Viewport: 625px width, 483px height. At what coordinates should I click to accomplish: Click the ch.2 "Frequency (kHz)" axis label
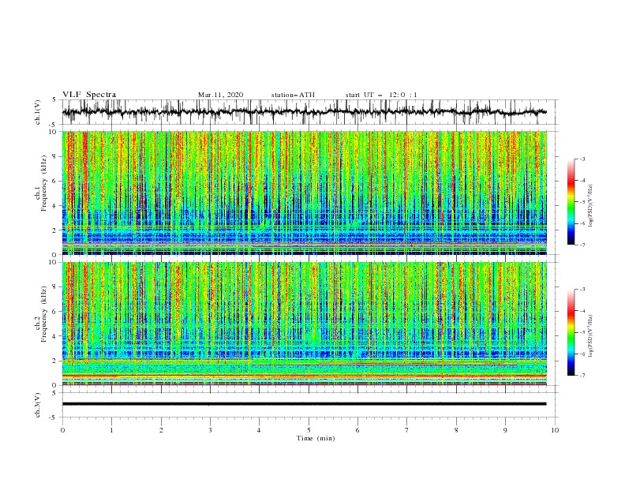(43, 314)
